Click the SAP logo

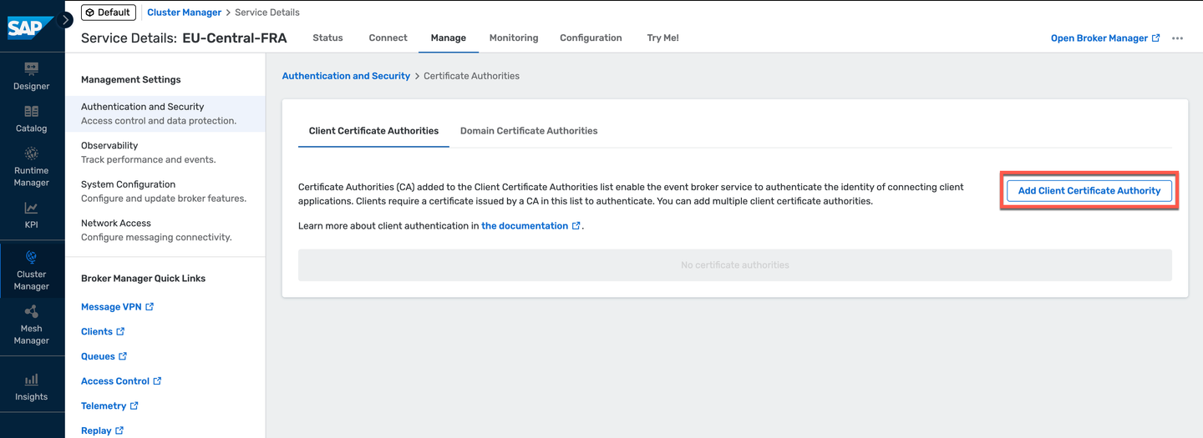(x=31, y=28)
